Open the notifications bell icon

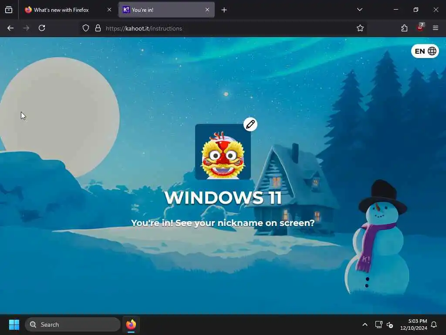(434, 325)
